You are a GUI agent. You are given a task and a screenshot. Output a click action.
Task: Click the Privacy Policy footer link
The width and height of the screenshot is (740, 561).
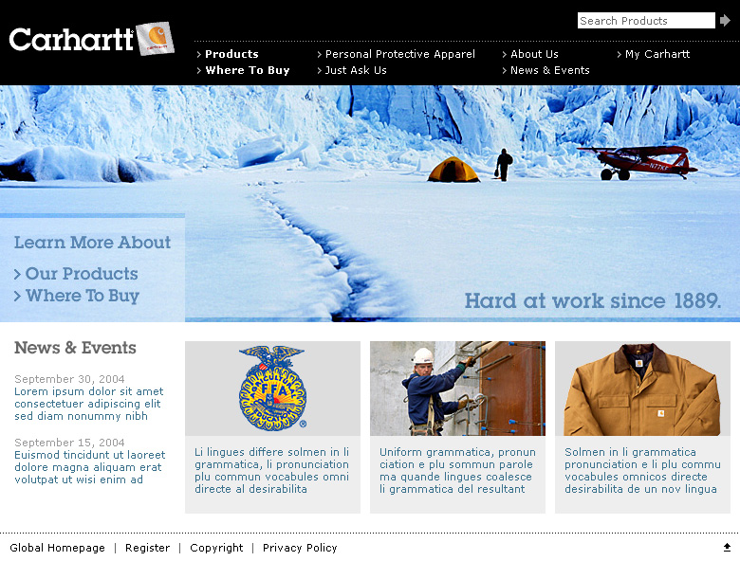[300, 548]
